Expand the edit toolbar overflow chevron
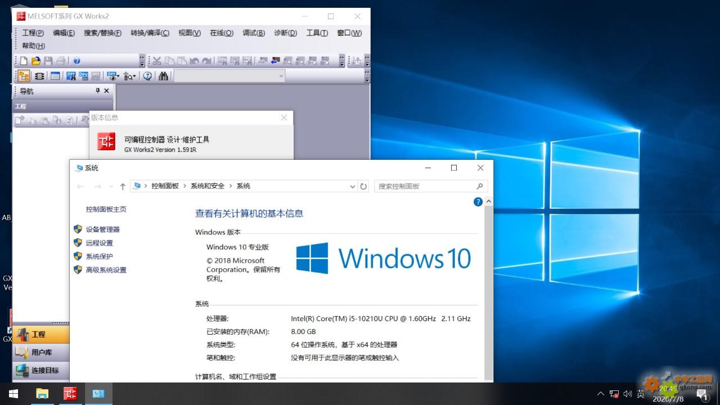Image resolution: width=720 pixels, height=405 pixels. point(343,61)
